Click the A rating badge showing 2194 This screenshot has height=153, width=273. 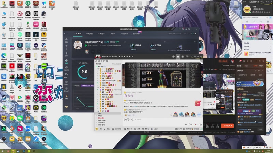point(132,46)
